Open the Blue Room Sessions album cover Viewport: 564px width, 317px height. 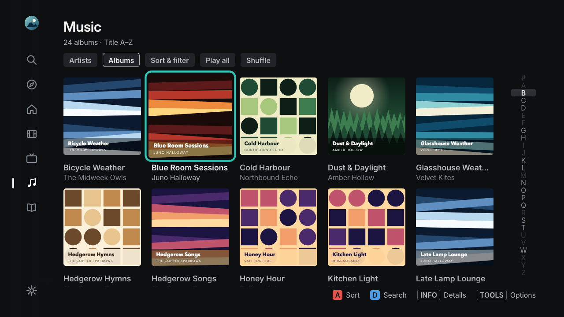[x=190, y=116]
